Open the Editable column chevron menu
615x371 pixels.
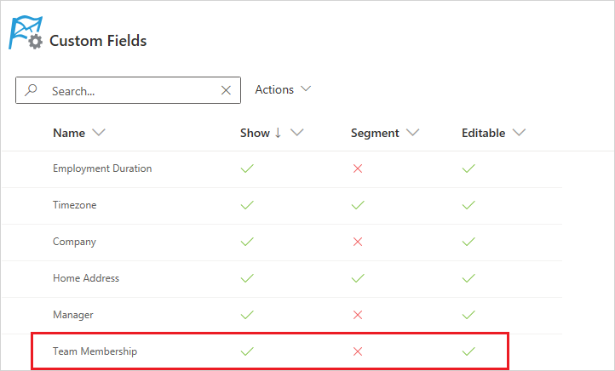click(519, 133)
